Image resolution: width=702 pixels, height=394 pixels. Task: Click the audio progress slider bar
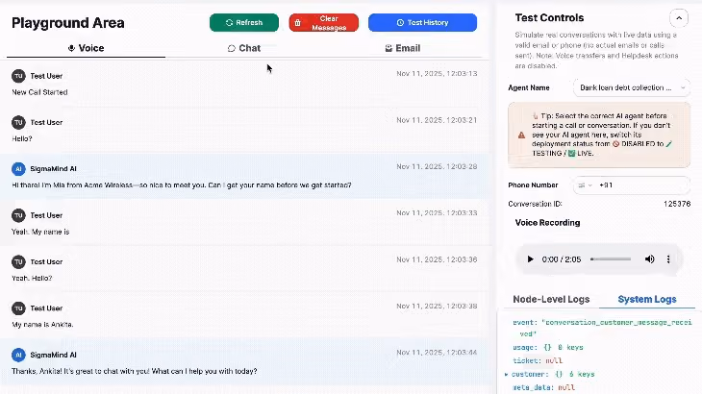(x=611, y=259)
